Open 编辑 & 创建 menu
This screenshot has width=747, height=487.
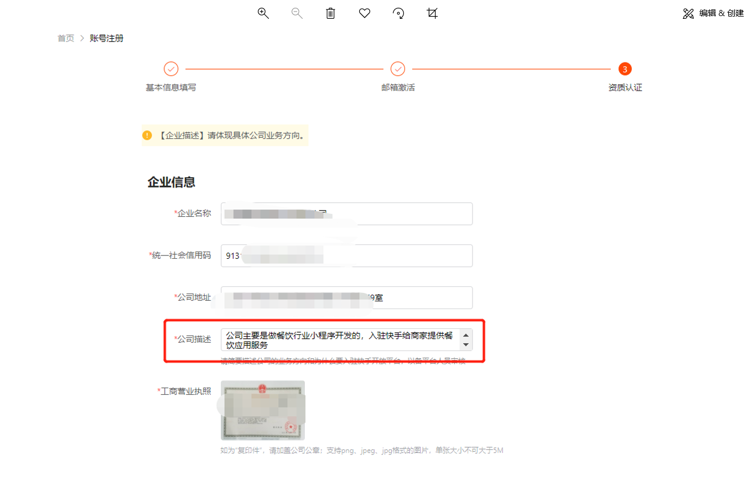(713, 13)
